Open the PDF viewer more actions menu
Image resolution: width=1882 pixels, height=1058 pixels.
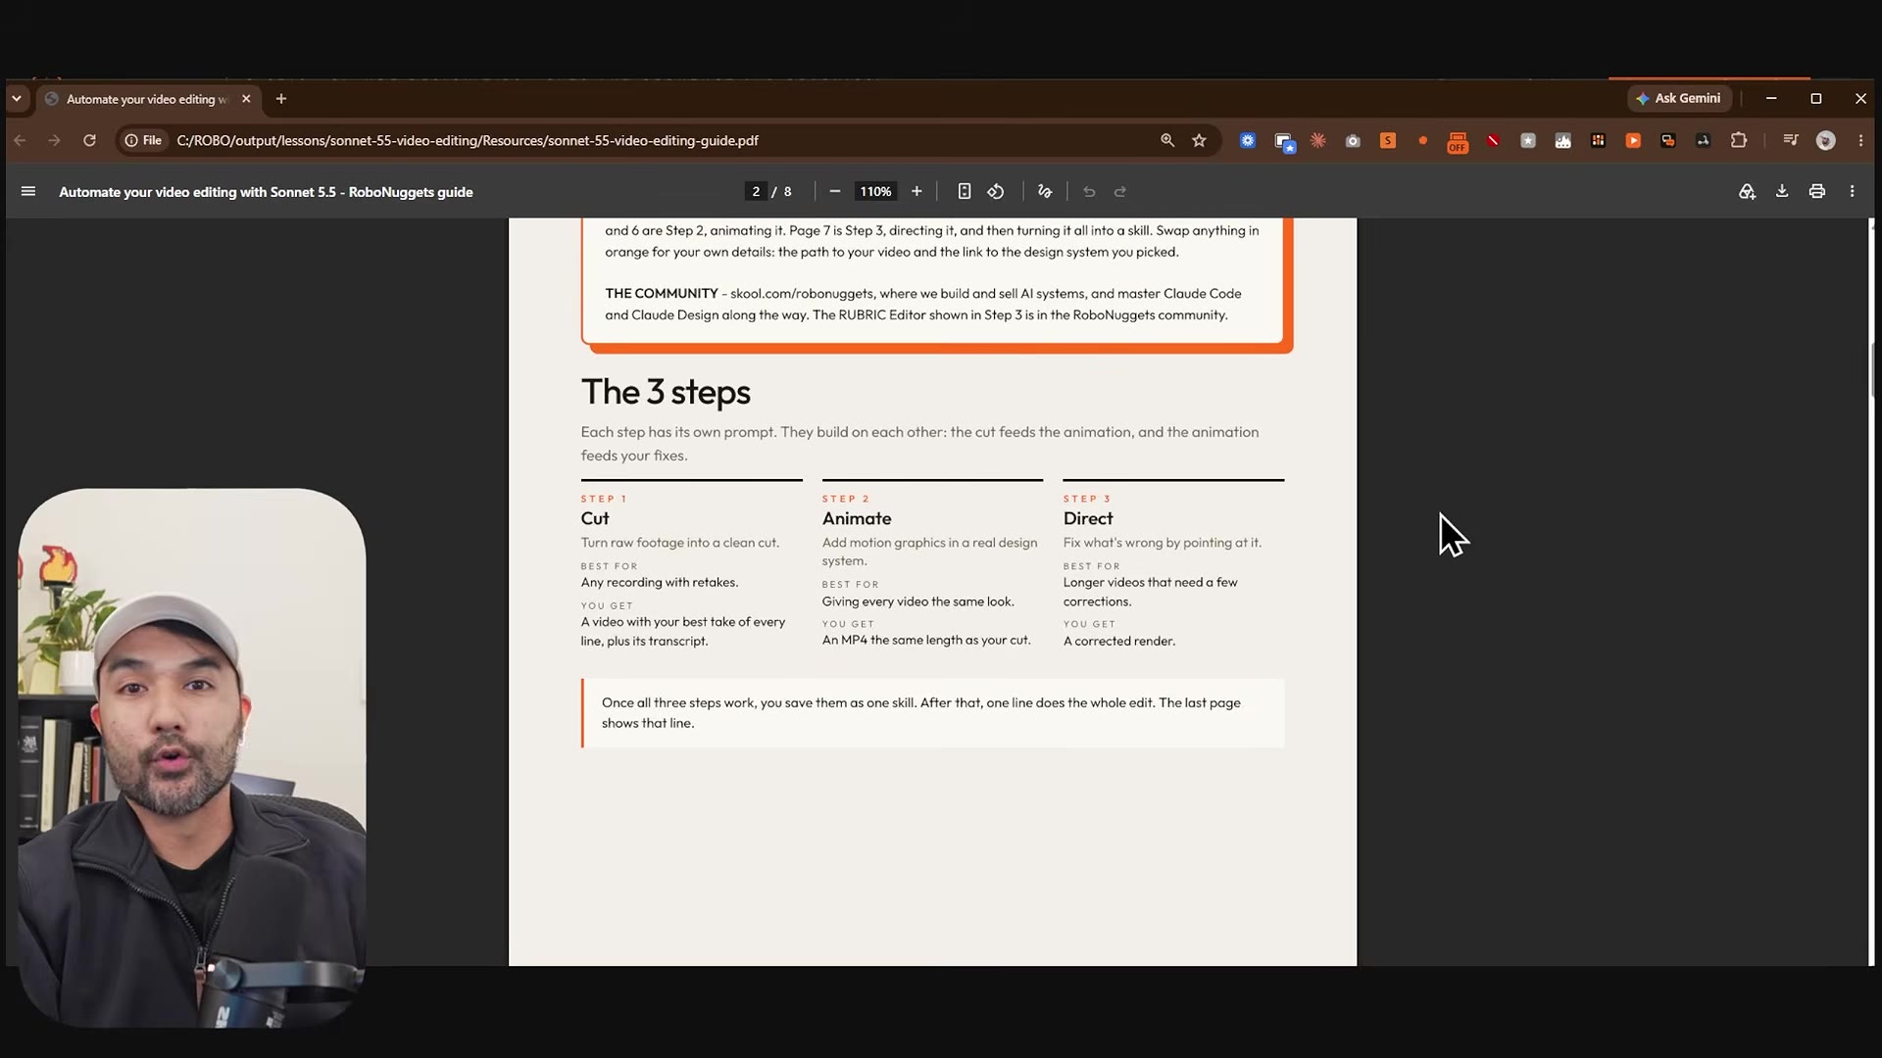(1852, 191)
